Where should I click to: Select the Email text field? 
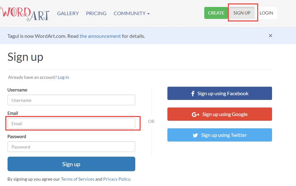(x=71, y=124)
